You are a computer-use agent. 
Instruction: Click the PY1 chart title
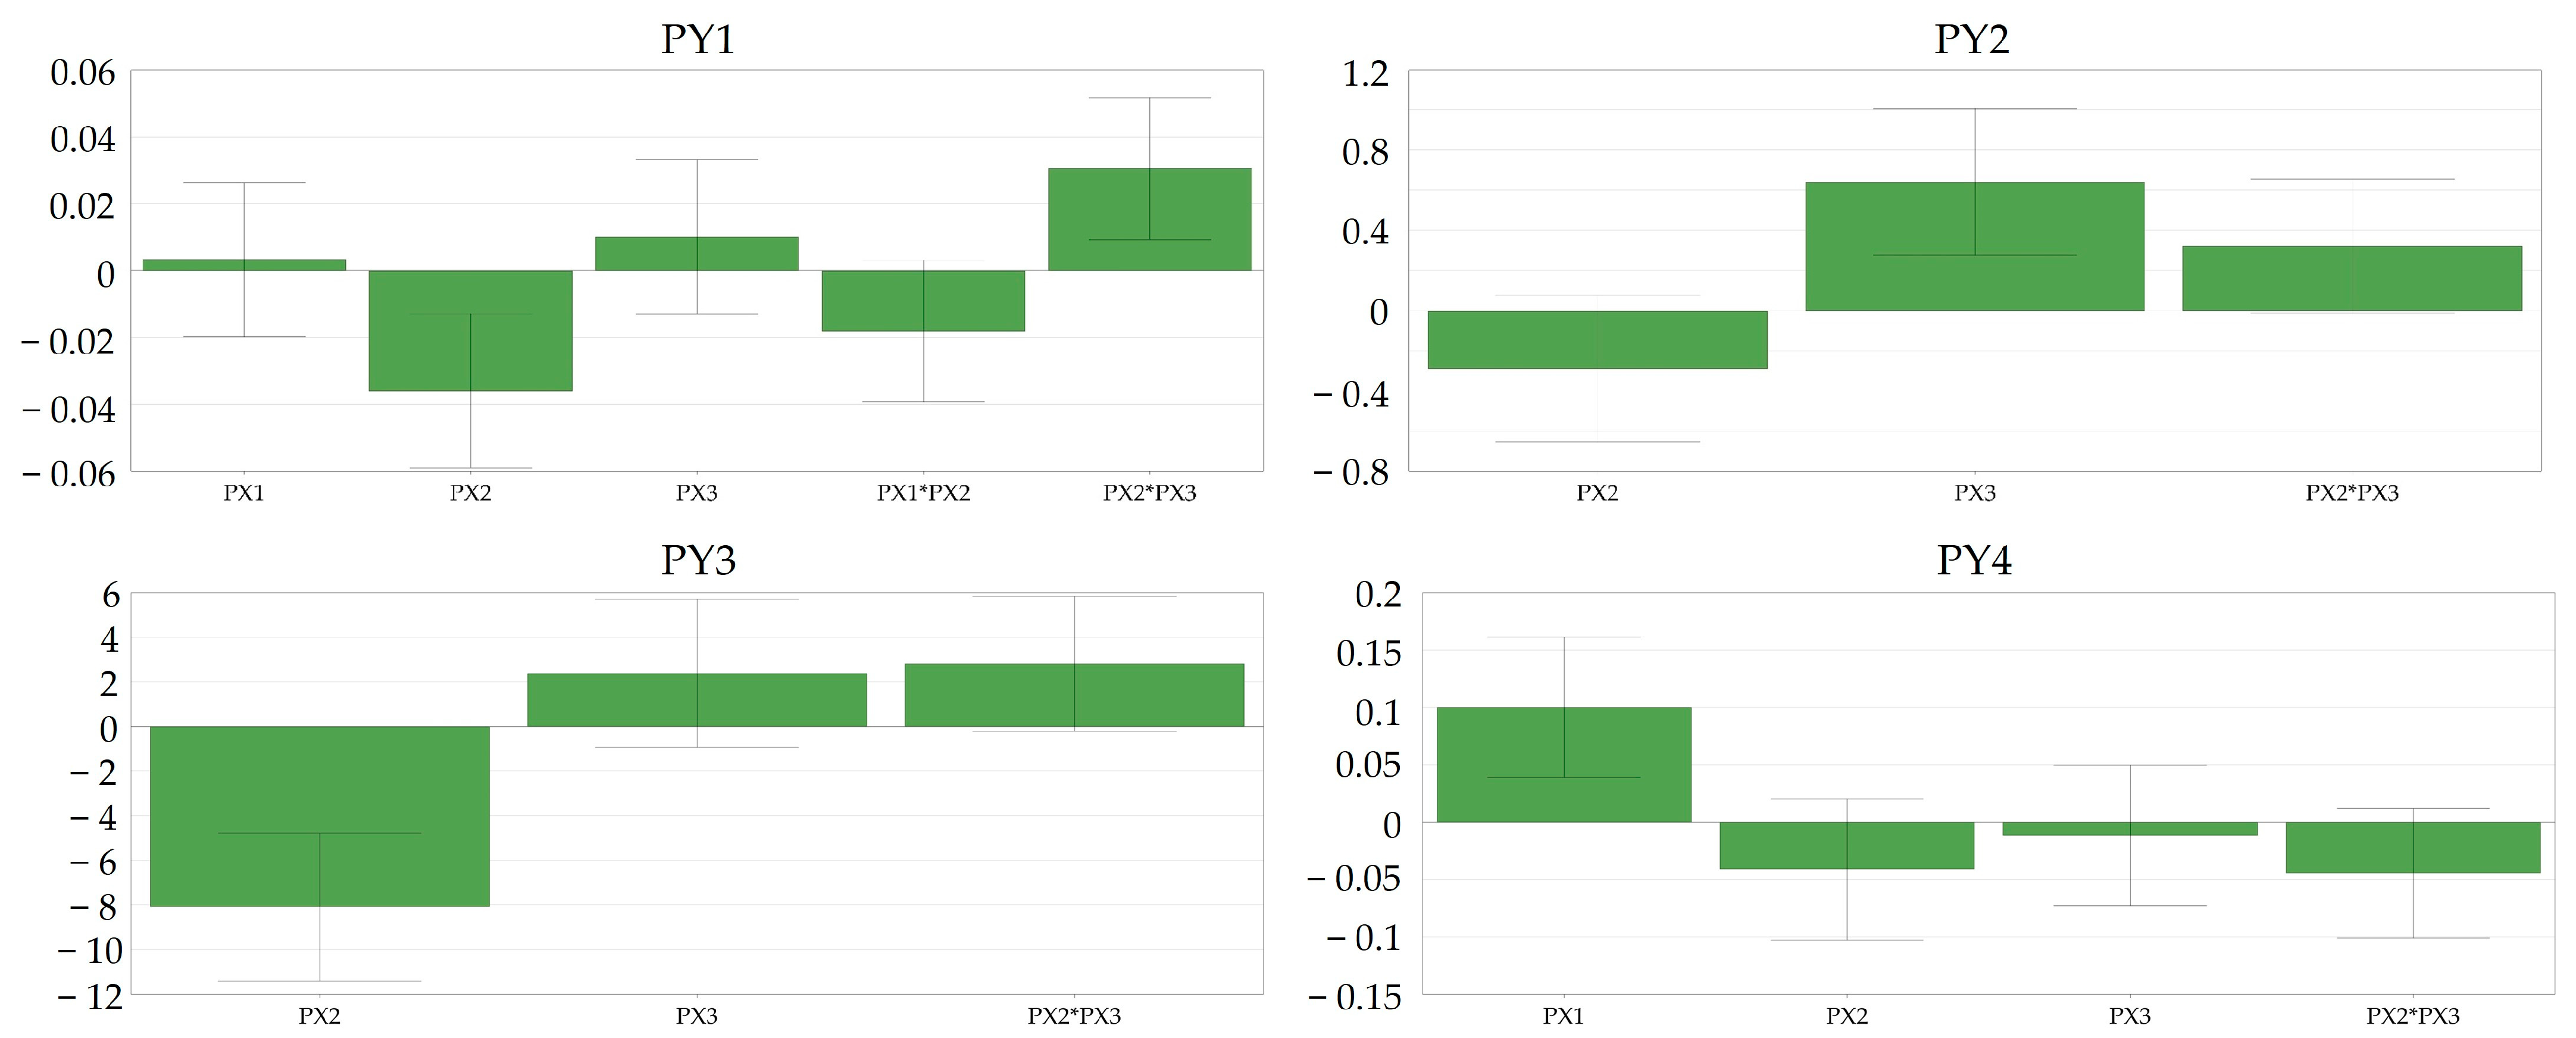[x=698, y=39]
